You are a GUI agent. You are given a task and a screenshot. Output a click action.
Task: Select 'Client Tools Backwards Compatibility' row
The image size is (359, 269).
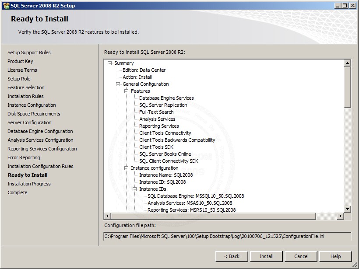(x=177, y=140)
